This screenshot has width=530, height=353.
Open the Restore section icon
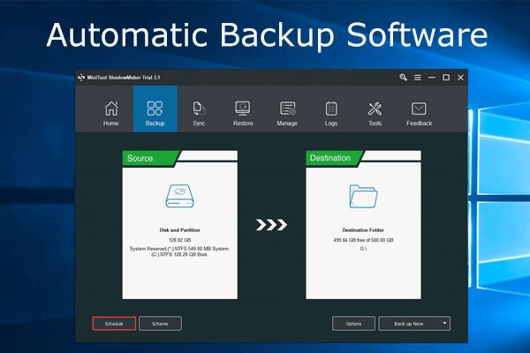(243, 109)
